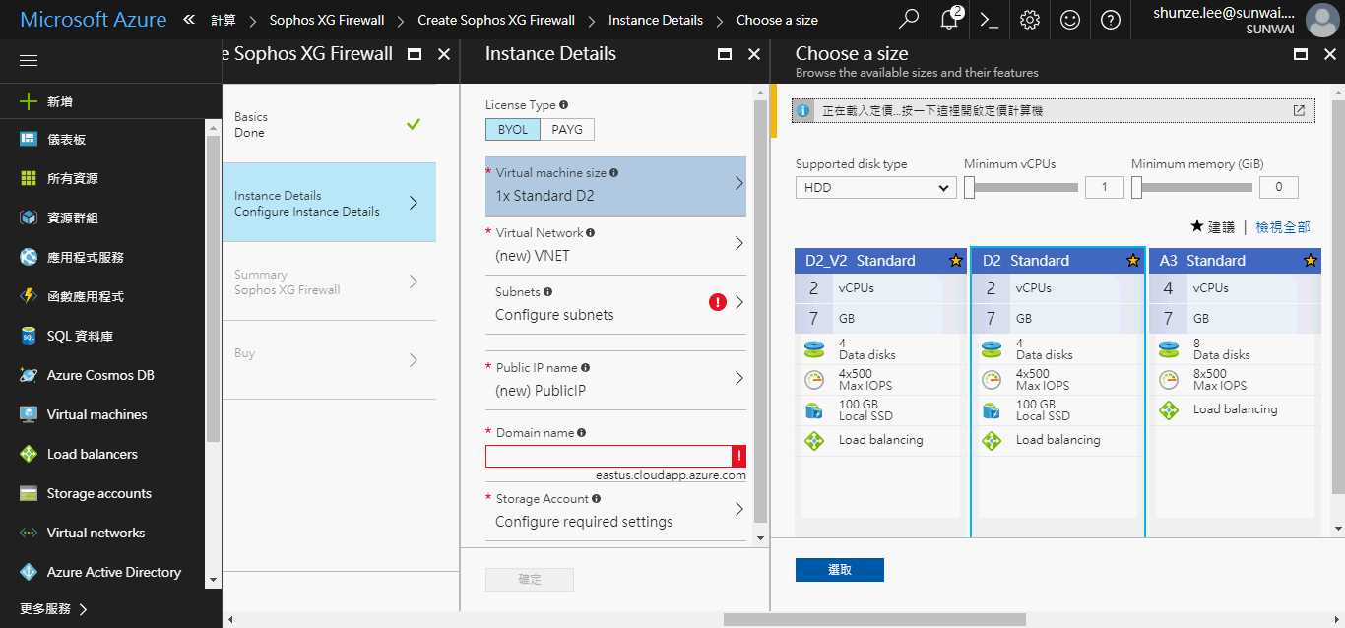The width and height of the screenshot is (1345, 628).
Task: Expand Storage Account required settings
Action: click(615, 511)
